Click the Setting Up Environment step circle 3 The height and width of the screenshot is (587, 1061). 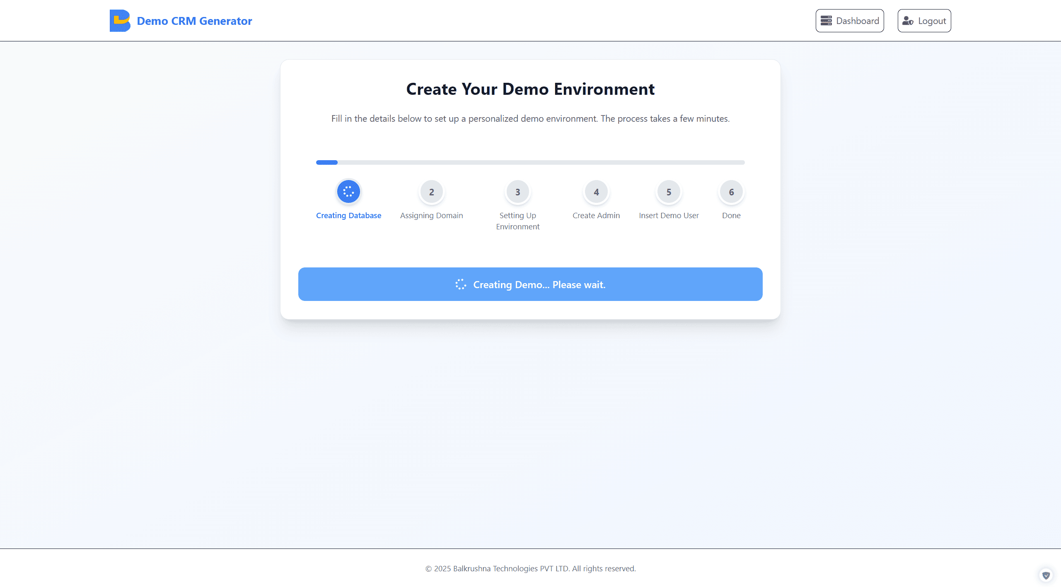[x=517, y=191]
